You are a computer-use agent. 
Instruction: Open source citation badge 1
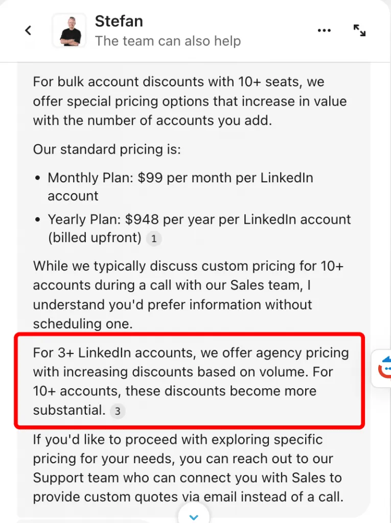(x=154, y=239)
